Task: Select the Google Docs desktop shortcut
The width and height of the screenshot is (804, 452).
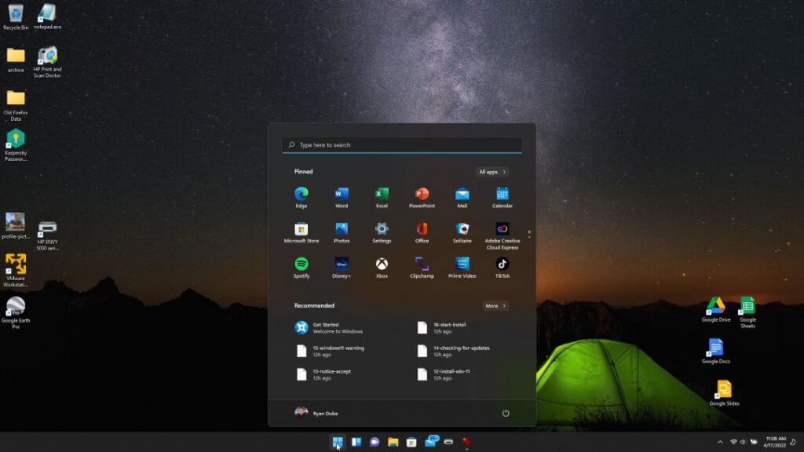Action: pos(716,351)
